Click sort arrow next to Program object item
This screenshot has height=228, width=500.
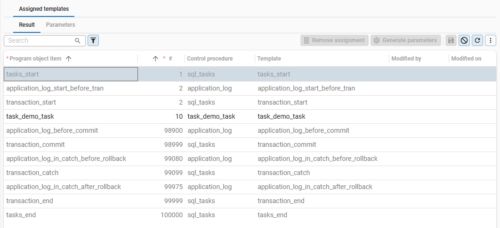(x=68, y=59)
